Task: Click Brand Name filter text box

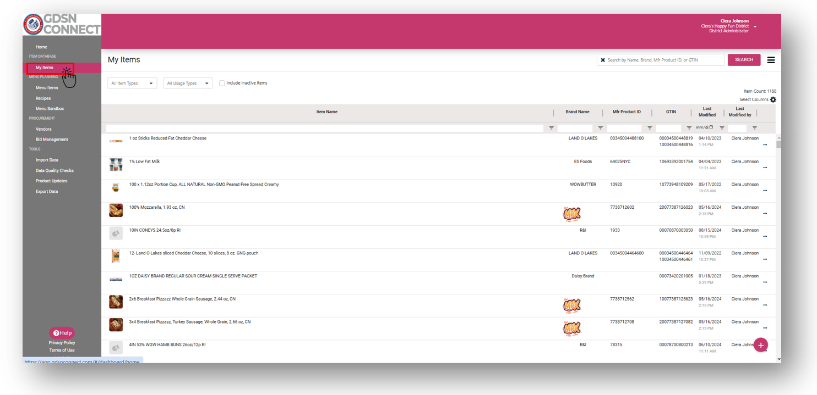Action: (575, 128)
